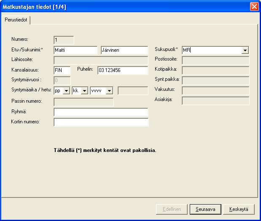Click the Lähiosoite field
The image size is (261, 221).
101,60
